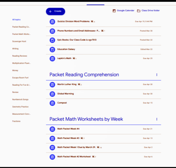Open Math Packet Week #4 assignment
Image resolution: width=176 pixels, height=168 pixels.
coord(68,129)
